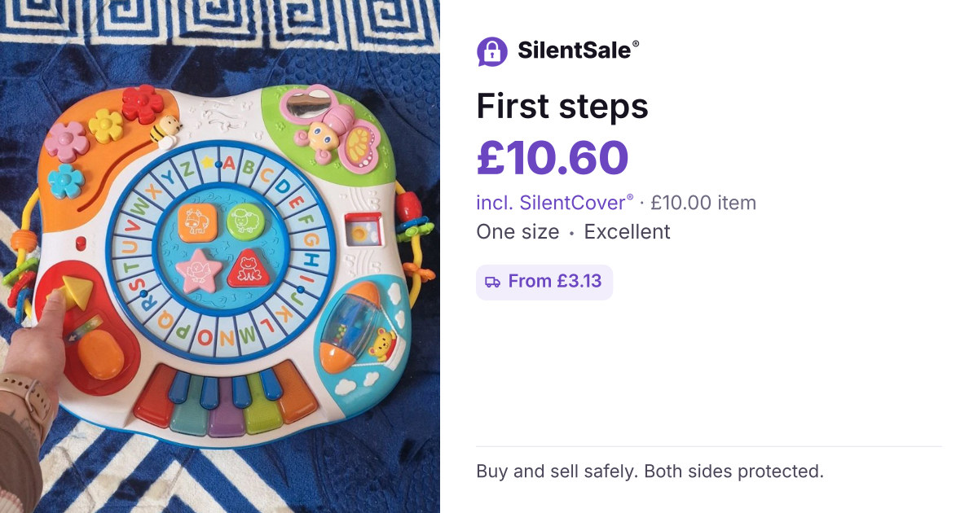Click the green sheep circle in photo
The width and height of the screenshot is (978, 513).
244,221
